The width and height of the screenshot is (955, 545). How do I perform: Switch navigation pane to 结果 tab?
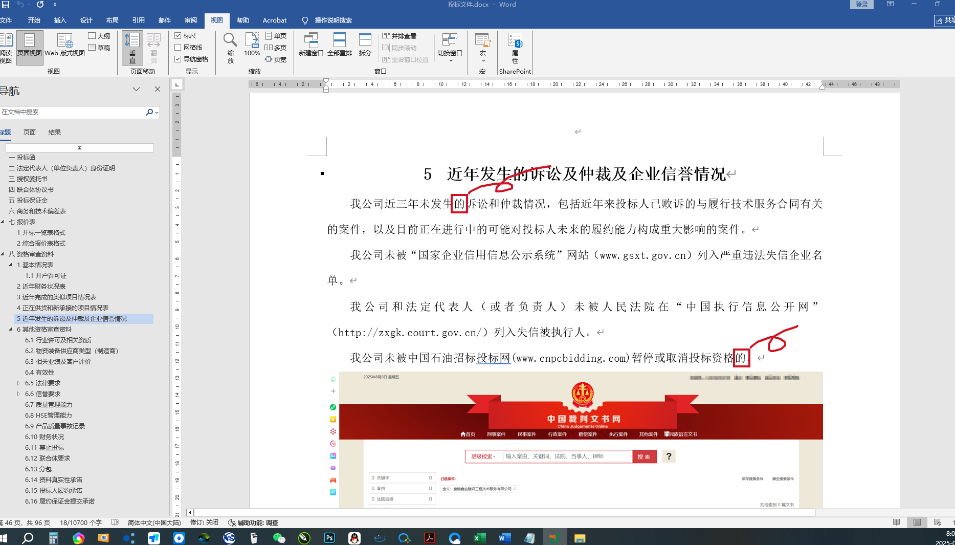[55, 132]
